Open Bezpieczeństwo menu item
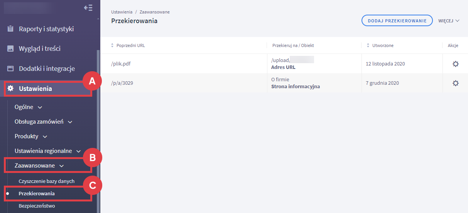 click(x=37, y=206)
